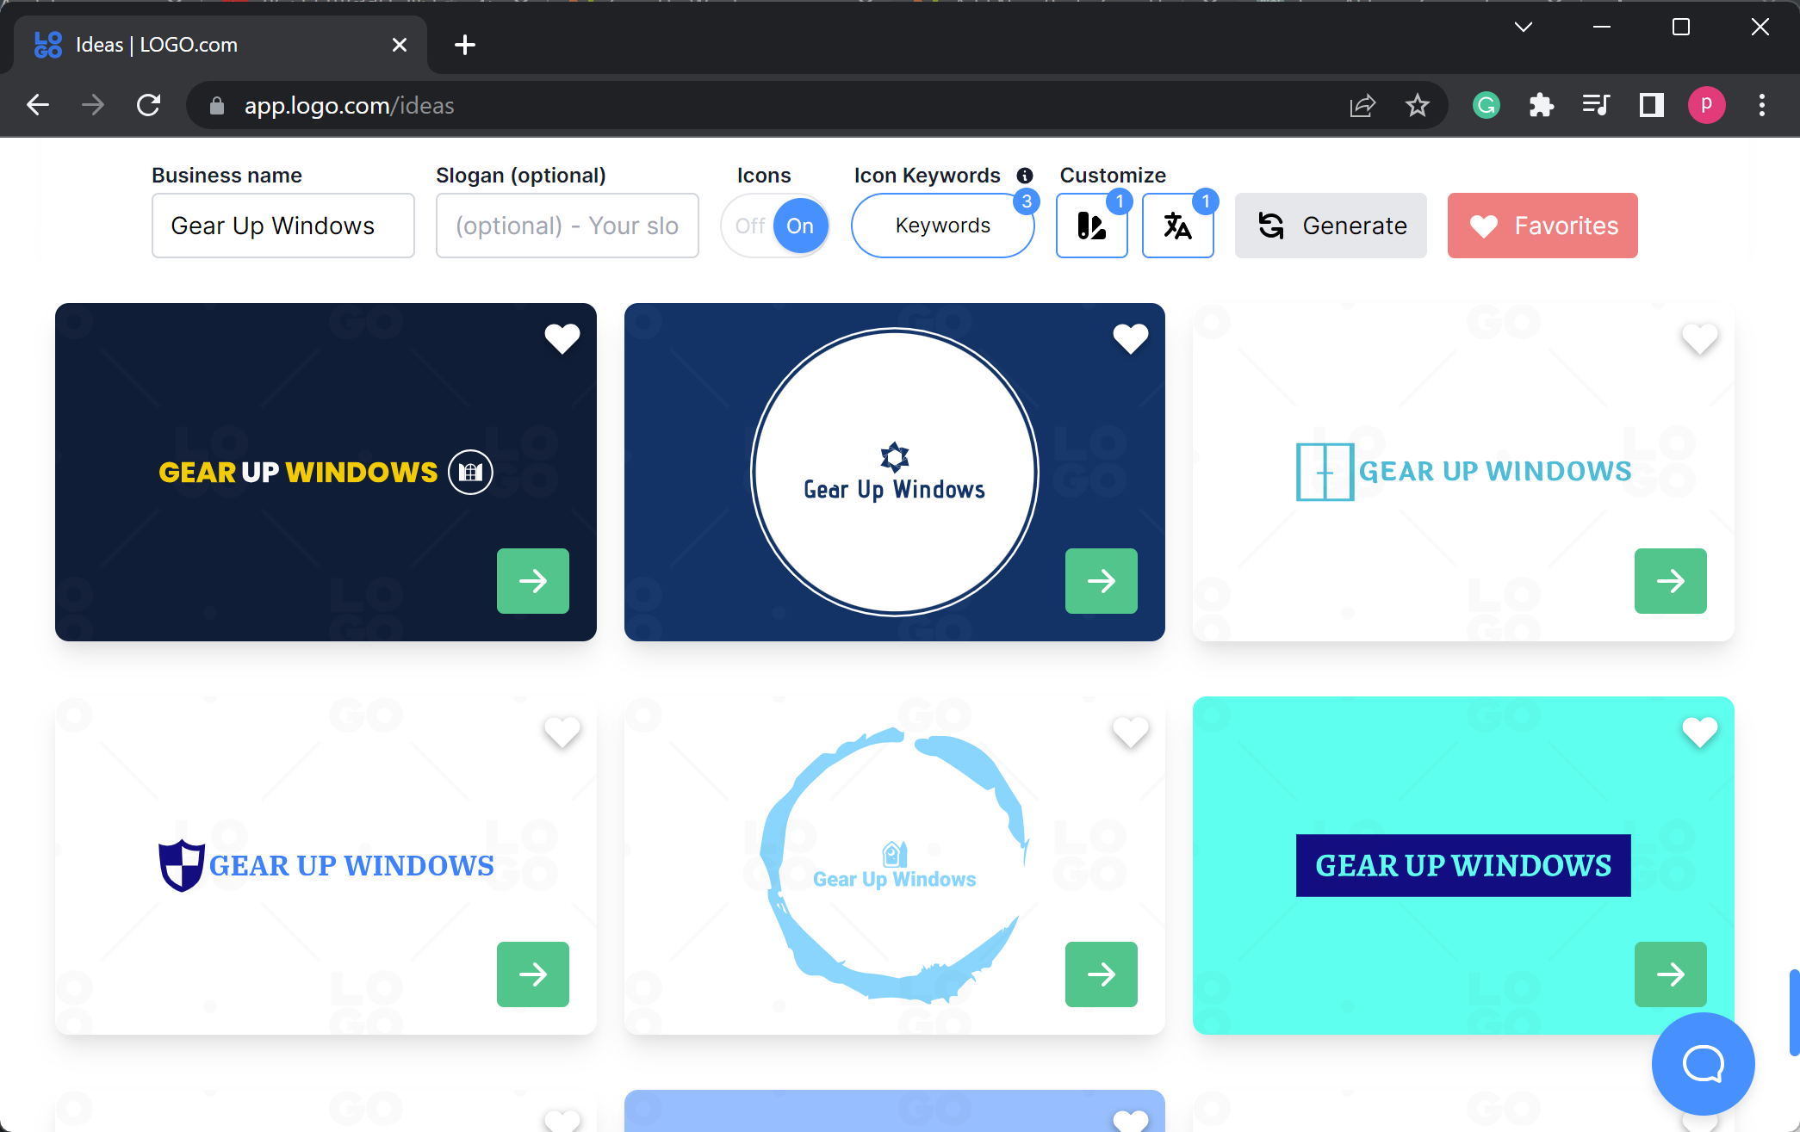Generate new logo ideas
The height and width of the screenshot is (1132, 1800).
1331,226
